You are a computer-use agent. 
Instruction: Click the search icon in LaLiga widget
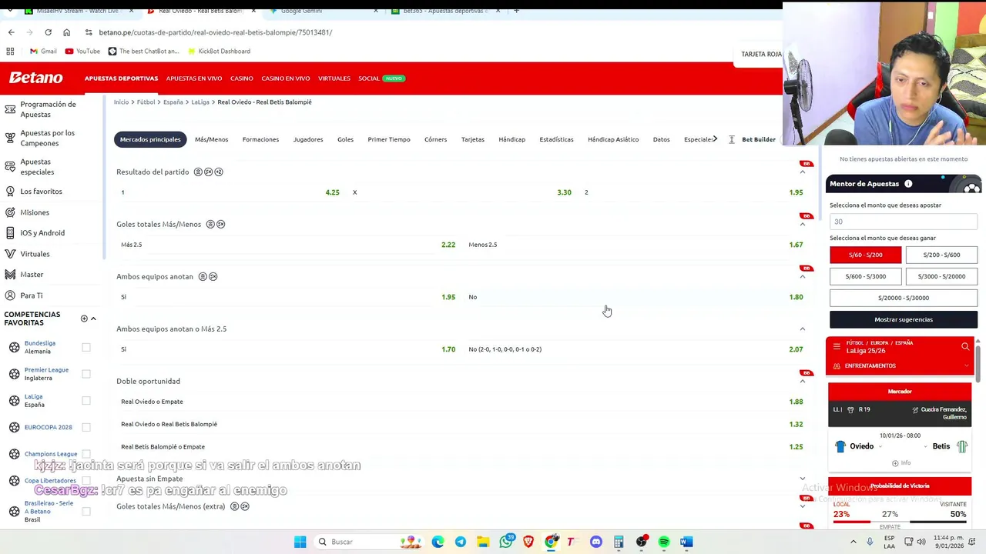coord(965,347)
